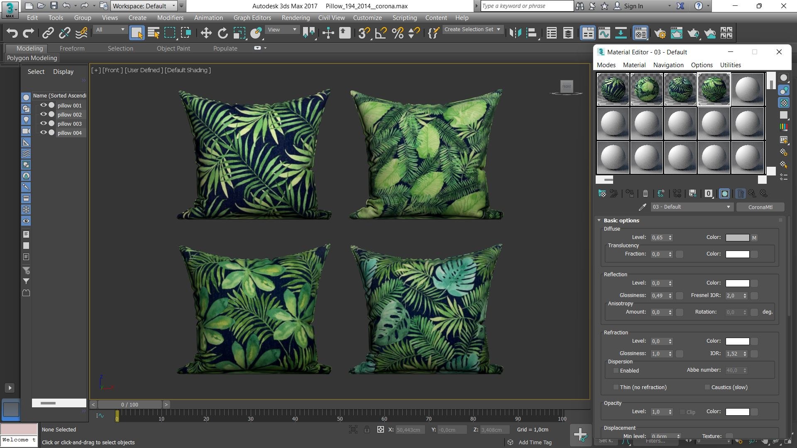Click the viewport Default Shading label
797x448 pixels.
pos(188,70)
